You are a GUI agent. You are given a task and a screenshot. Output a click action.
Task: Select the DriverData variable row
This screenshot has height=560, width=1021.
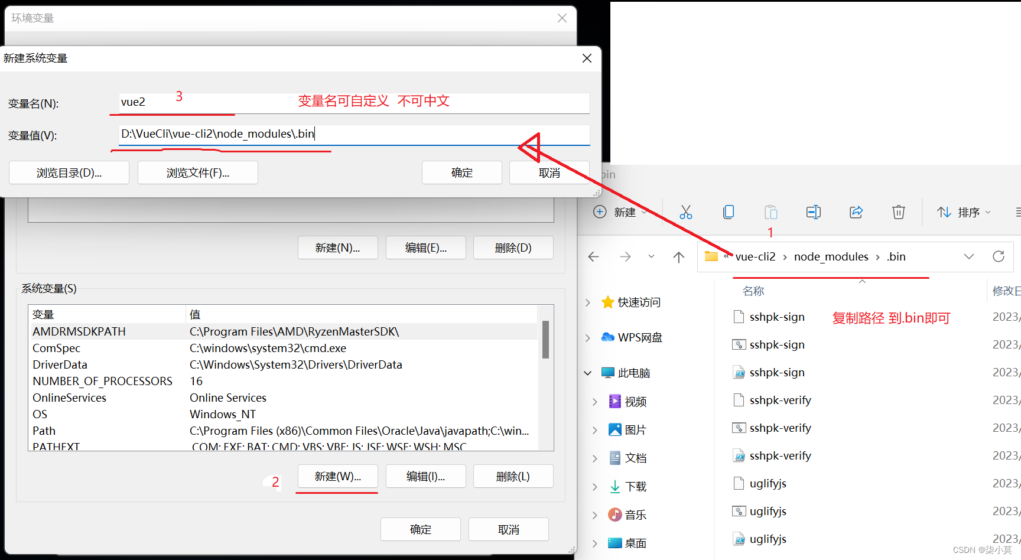pyautogui.click(x=283, y=364)
